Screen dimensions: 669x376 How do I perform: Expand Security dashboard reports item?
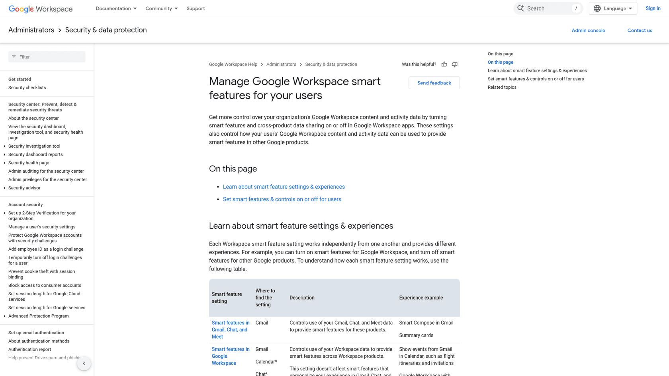click(4, 154)
